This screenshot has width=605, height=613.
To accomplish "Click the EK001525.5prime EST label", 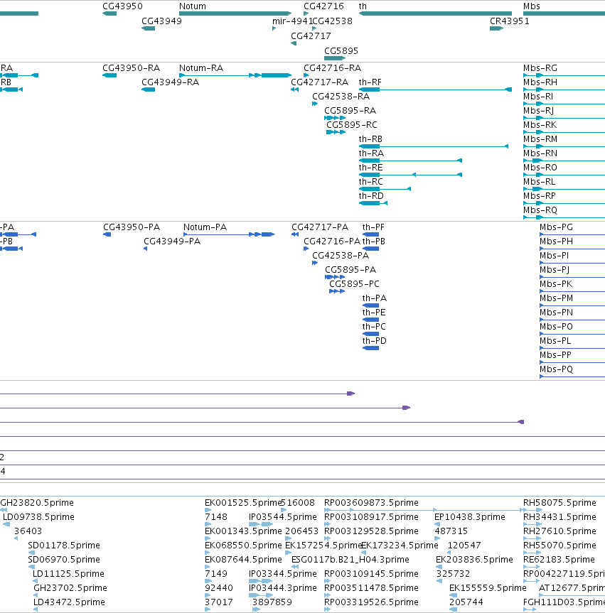I will (243, 503).
